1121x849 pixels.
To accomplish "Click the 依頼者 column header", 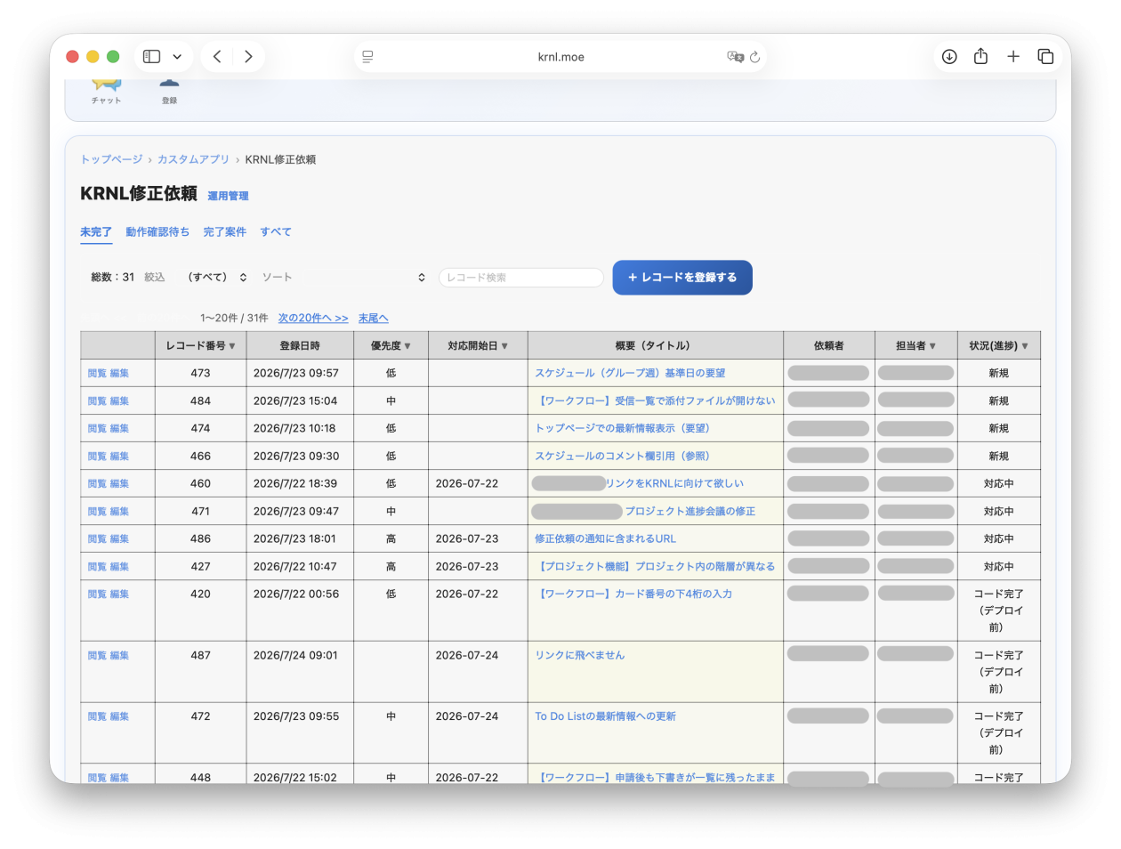I will click(x=828, y=345).
